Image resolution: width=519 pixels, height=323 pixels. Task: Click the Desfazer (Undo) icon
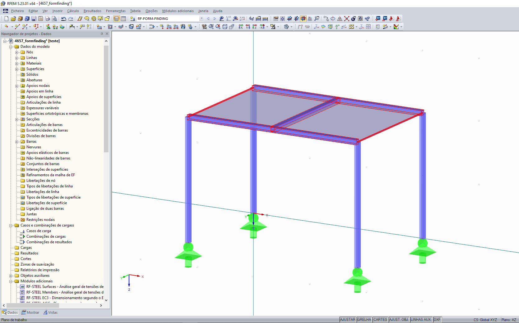pyautogui.click(x=63, y=19)
